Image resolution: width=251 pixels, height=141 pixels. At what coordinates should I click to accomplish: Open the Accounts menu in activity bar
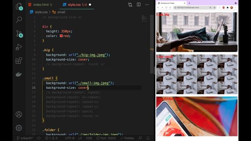pyautogui.click(x=19, y=114)
